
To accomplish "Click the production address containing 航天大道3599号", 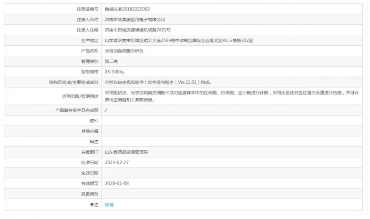I will (179, 41).
